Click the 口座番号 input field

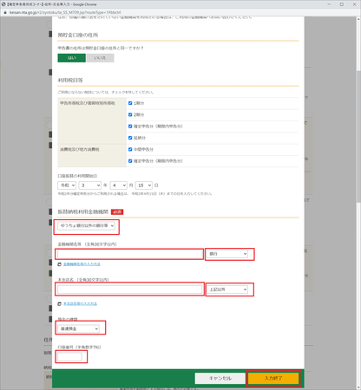[69, 357]
